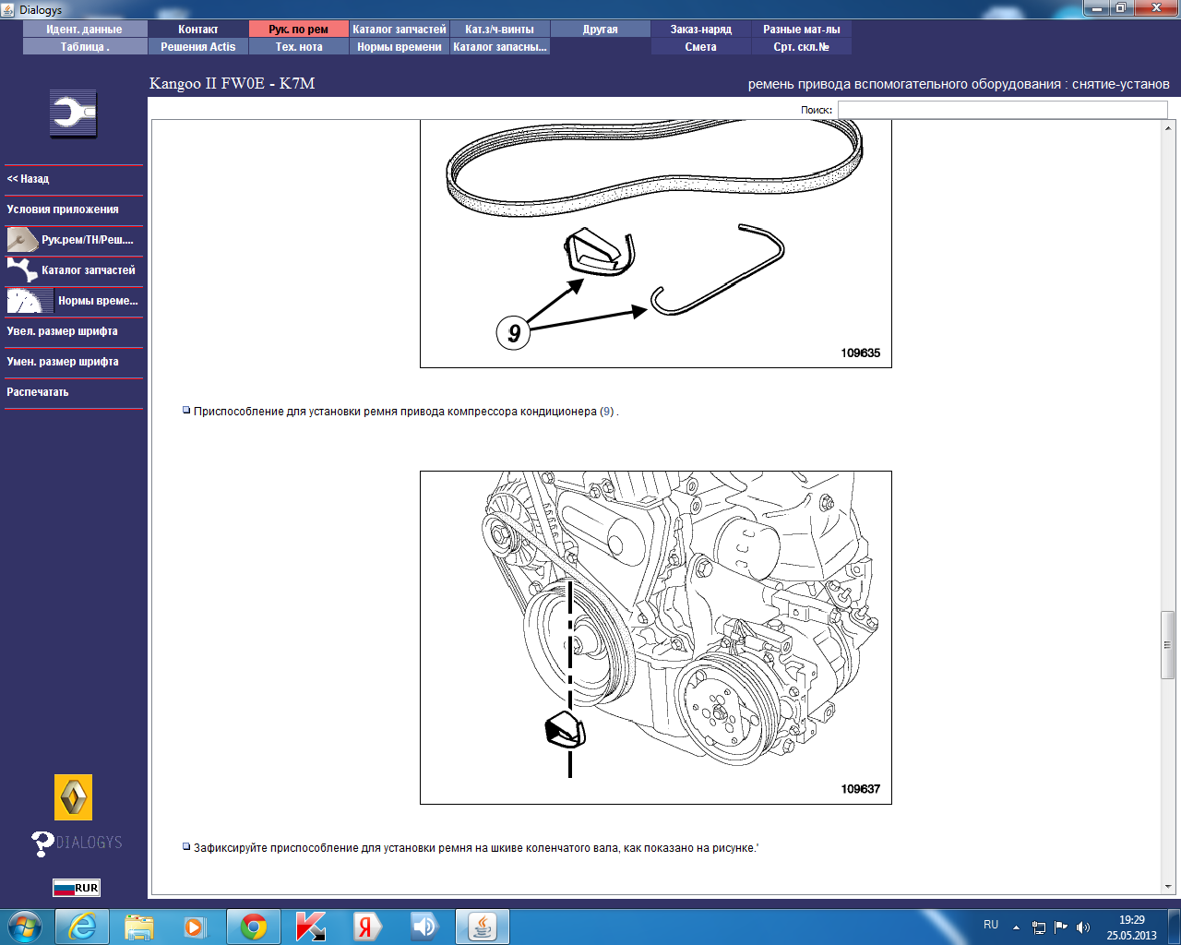Screen dimensions: 1181x945
Task: Open speaker application icon in taskbar
Action: click(x=424, y=927)
